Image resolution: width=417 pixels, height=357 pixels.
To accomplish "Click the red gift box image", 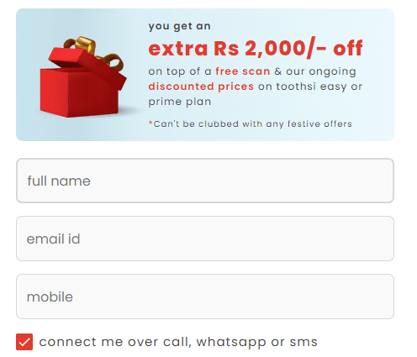I will [x=83, y=77].
